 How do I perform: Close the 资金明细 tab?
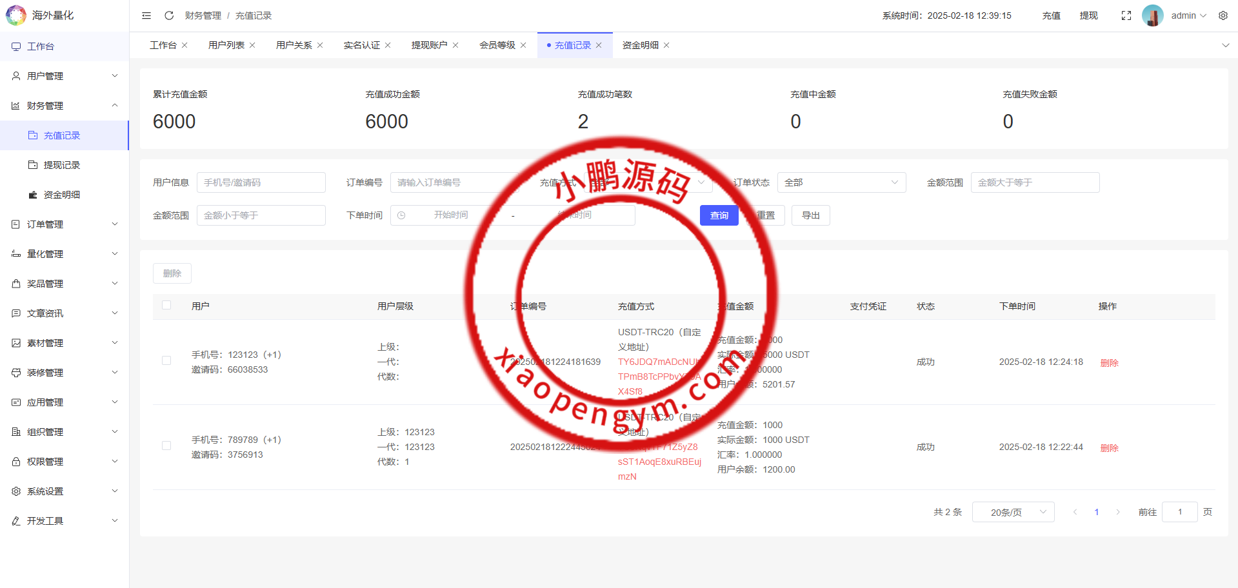click(x=666, y=45)
